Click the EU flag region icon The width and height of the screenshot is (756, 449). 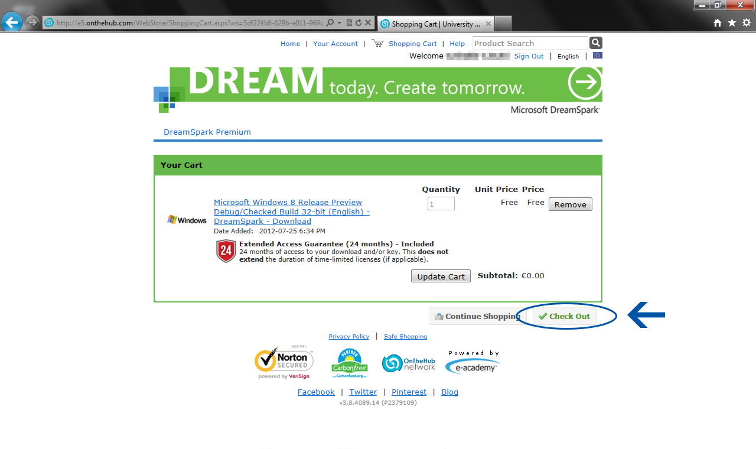click(x=598, y=56)
